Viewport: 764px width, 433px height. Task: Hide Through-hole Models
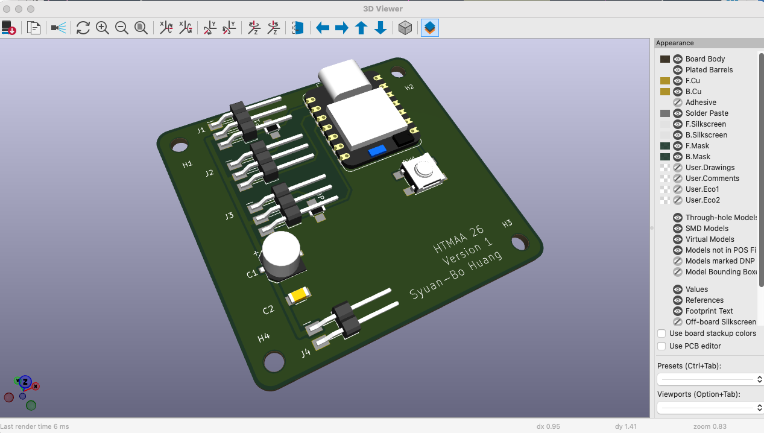coord(678,218)
